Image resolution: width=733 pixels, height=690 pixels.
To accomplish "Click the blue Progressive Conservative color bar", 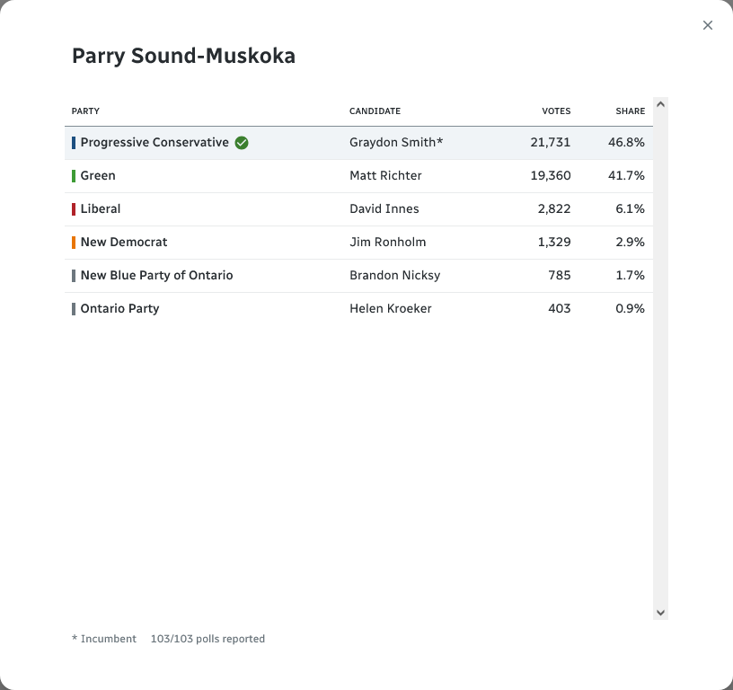I will (x=74, y=143).
